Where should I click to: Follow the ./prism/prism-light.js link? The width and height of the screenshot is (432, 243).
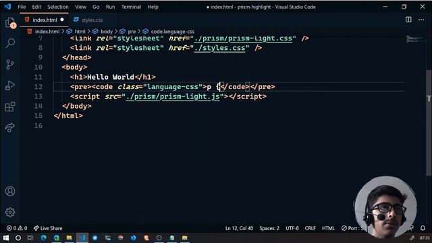(x=173, y=97)
